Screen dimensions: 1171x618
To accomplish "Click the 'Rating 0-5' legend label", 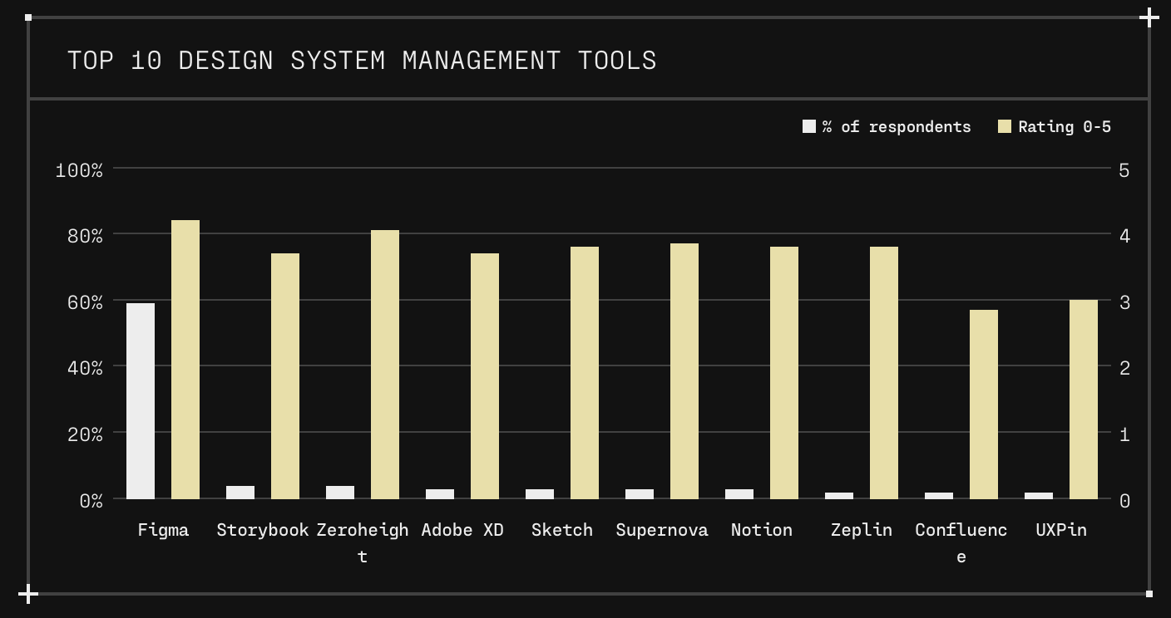I will pyautogui.click(x=1065, y=126).
